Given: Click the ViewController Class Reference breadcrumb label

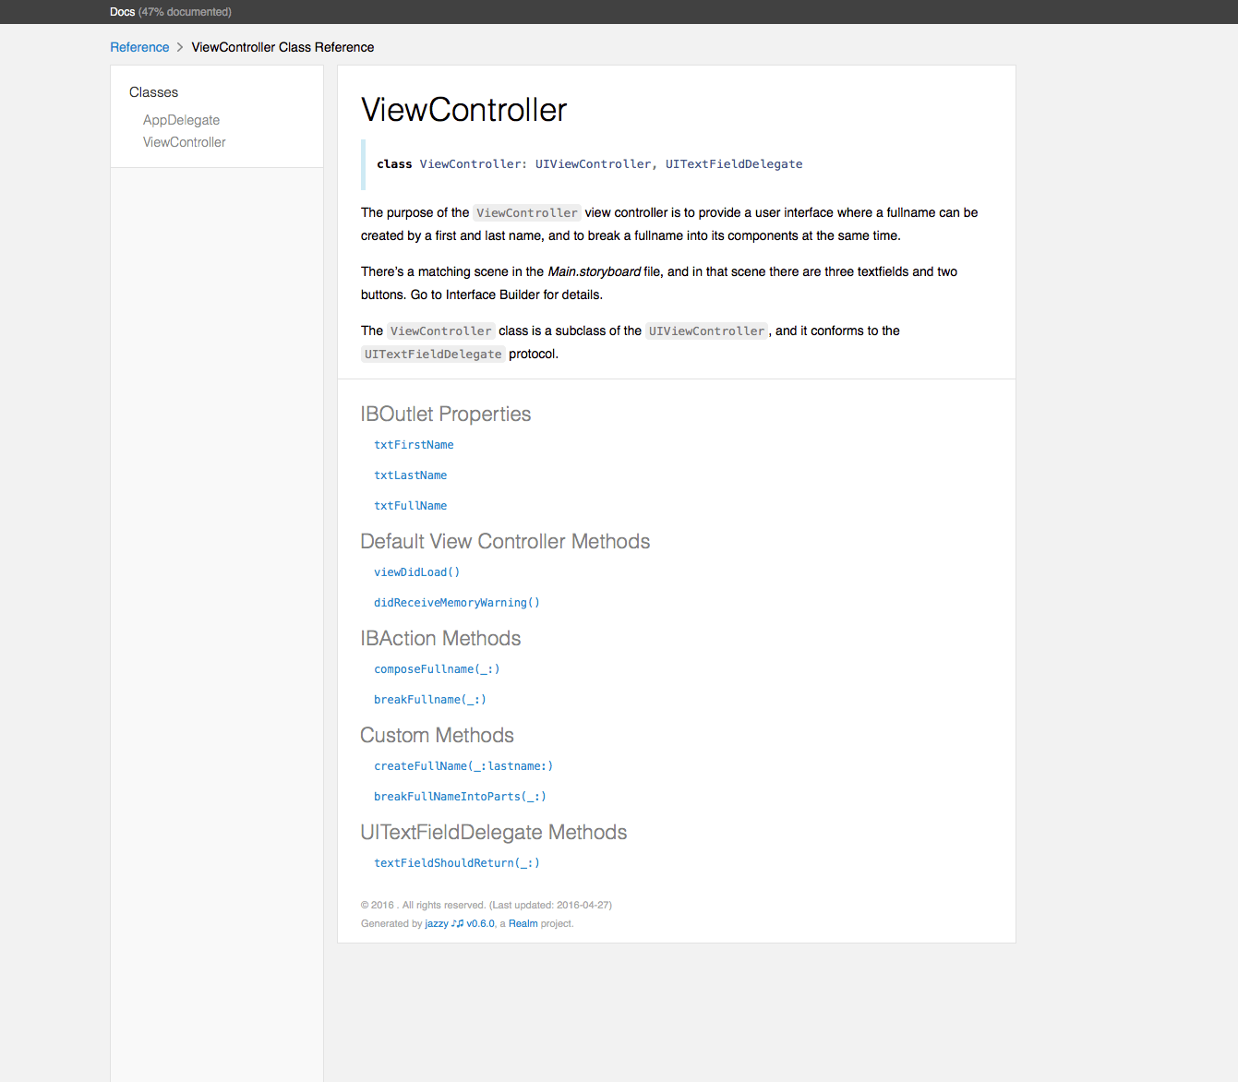Looking at the screenshot, I should click(x=282, y=46).
